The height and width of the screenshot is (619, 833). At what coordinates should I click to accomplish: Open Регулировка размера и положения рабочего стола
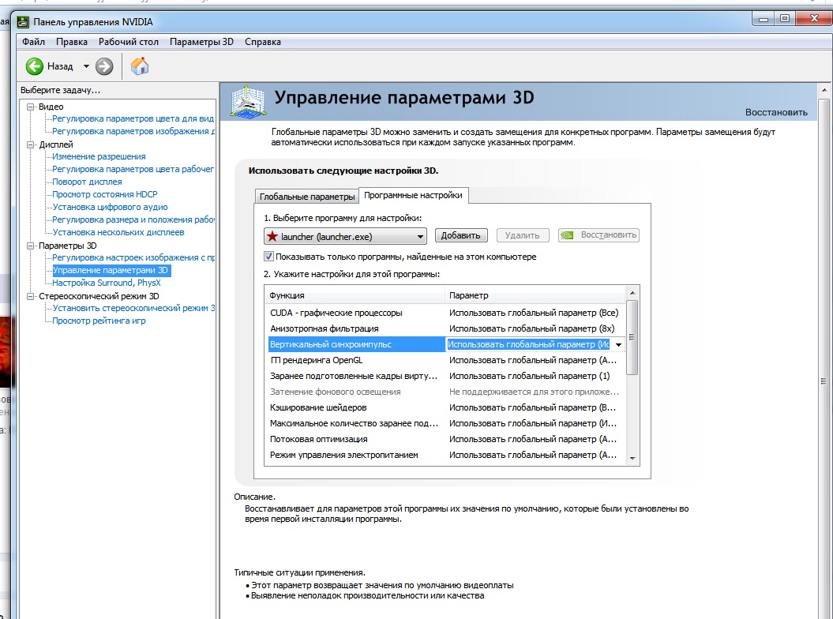[133, 219]
